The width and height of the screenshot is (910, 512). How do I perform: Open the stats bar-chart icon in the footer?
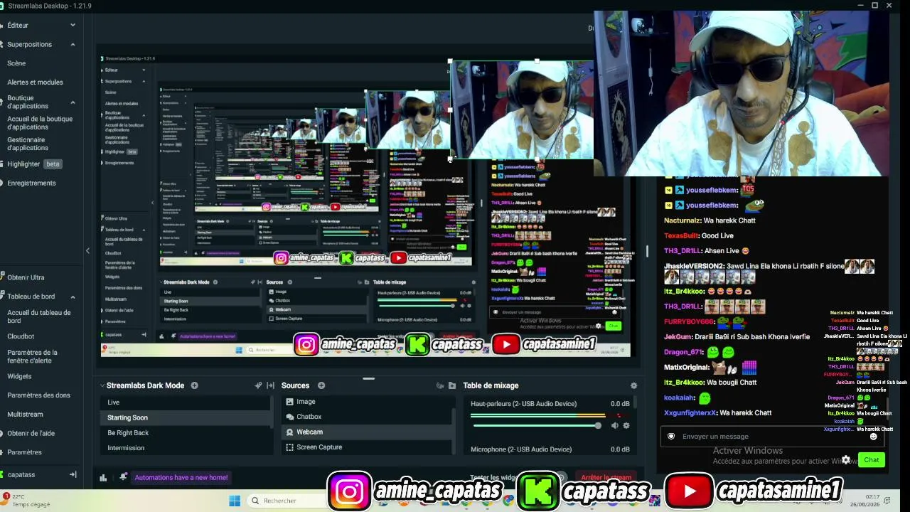tap(103, 478)
